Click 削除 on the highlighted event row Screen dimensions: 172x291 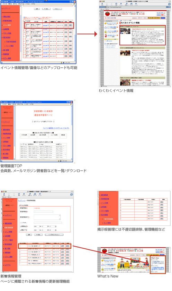coord(71,25)
